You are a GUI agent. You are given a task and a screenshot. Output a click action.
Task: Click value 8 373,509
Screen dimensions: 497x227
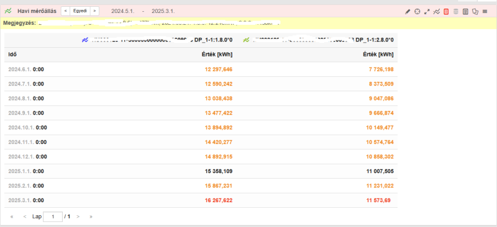(x=381, y=84)
